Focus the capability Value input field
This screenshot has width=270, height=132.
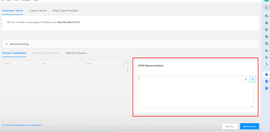point(102,63)
